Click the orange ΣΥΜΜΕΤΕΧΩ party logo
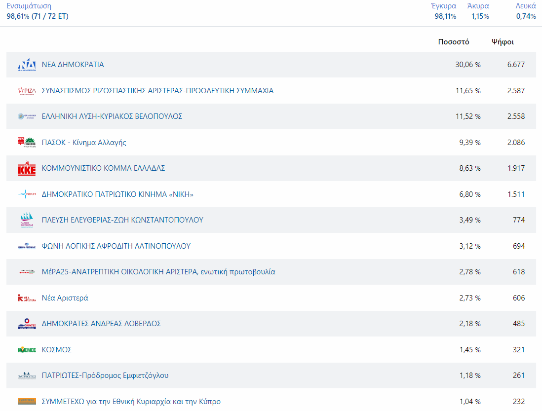Image resolution: width=542 pixels, height=411 pixels. pos(27,401)
